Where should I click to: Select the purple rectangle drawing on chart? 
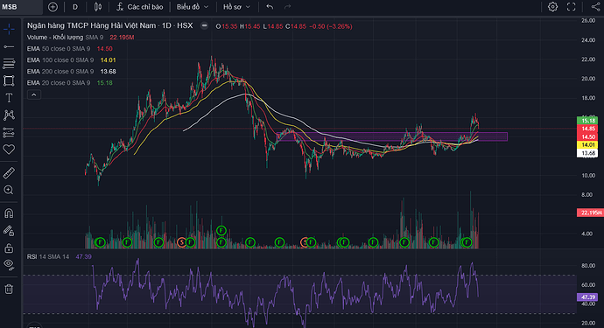click(x=392, y=136)
